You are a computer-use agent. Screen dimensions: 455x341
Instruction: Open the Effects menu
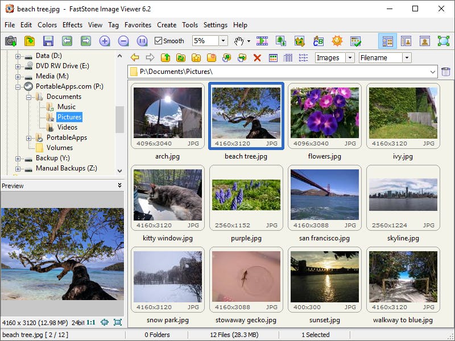[72, 25]
